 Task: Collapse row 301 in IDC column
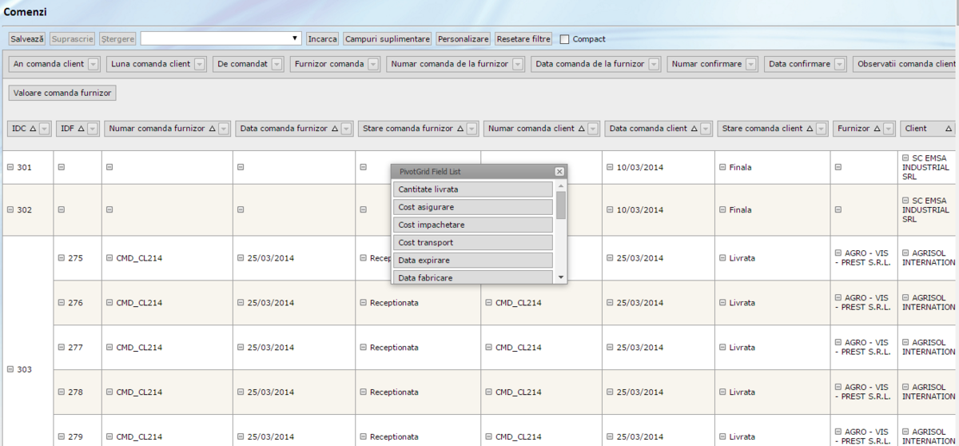[x=10, y=167]
